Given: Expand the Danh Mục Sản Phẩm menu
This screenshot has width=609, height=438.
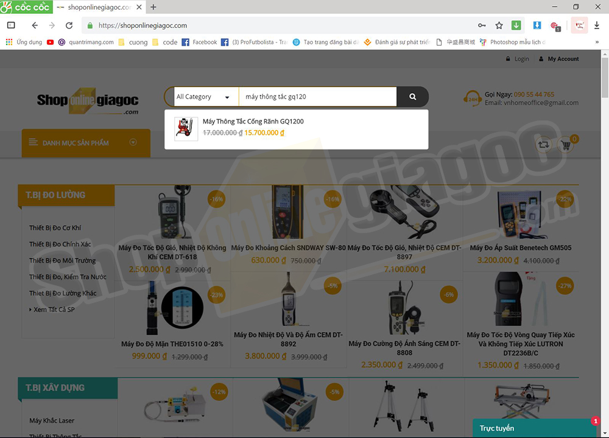Looking at the screenshot, I should [86, 143].
